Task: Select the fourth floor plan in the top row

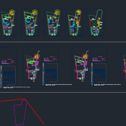Action: coord(75,23)
